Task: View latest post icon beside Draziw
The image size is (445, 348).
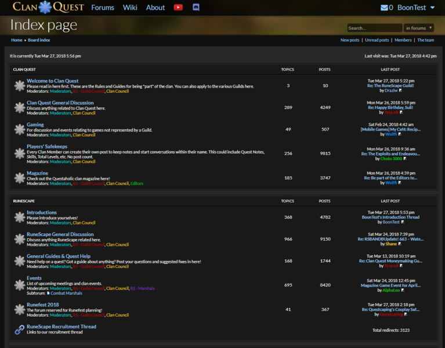Action: (400, 90)
